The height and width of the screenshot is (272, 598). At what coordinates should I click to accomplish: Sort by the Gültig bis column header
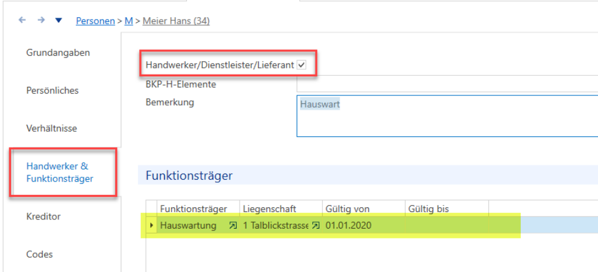click(447, 208)
